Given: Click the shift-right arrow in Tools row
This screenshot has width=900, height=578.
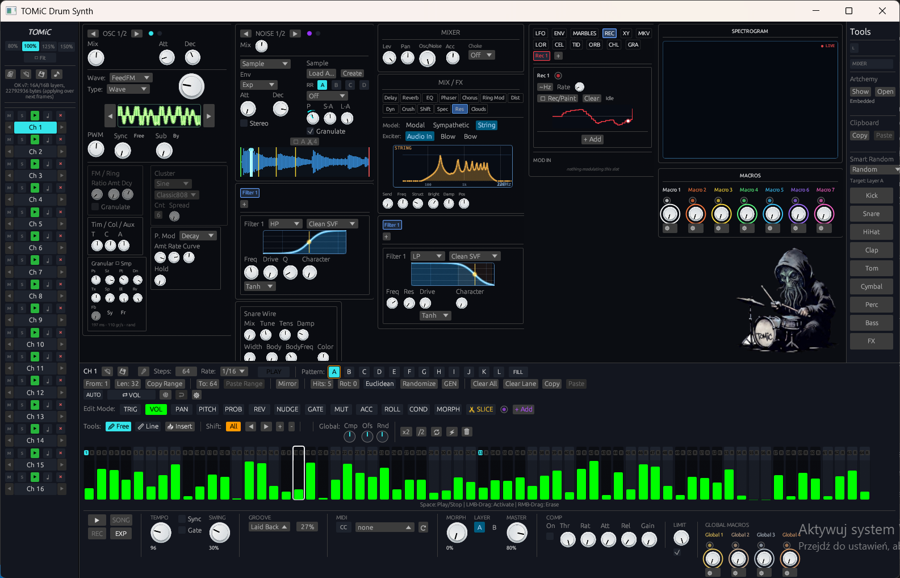Looking at the screenshot, I should pyautogui.click(x=266, y=426).
